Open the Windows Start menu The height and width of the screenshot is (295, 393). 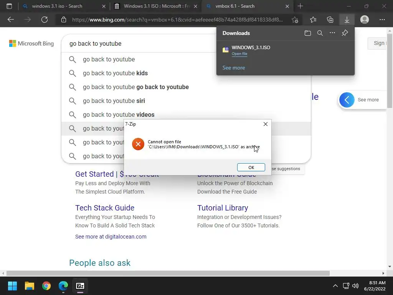click(x=12, y=286)
